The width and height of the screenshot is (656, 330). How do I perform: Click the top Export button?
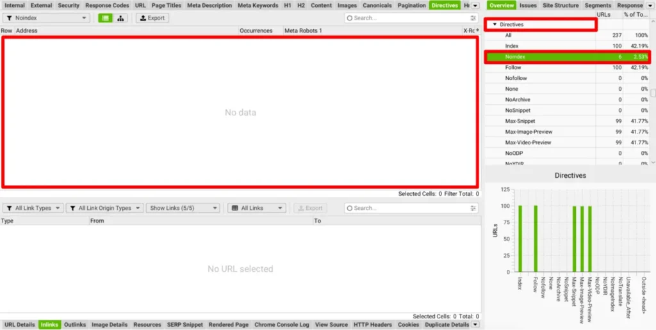(152, 18)
